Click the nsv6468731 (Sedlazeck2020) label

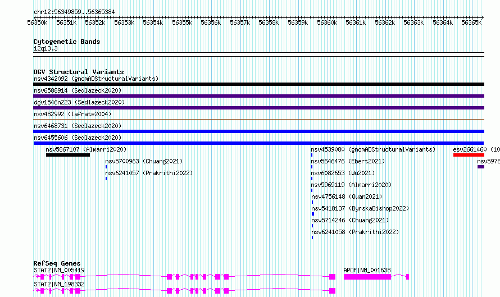(x=78, y=126)
